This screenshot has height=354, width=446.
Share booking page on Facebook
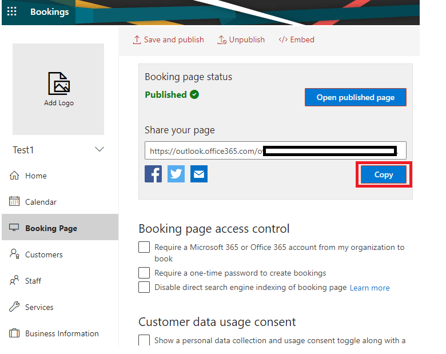153,174
